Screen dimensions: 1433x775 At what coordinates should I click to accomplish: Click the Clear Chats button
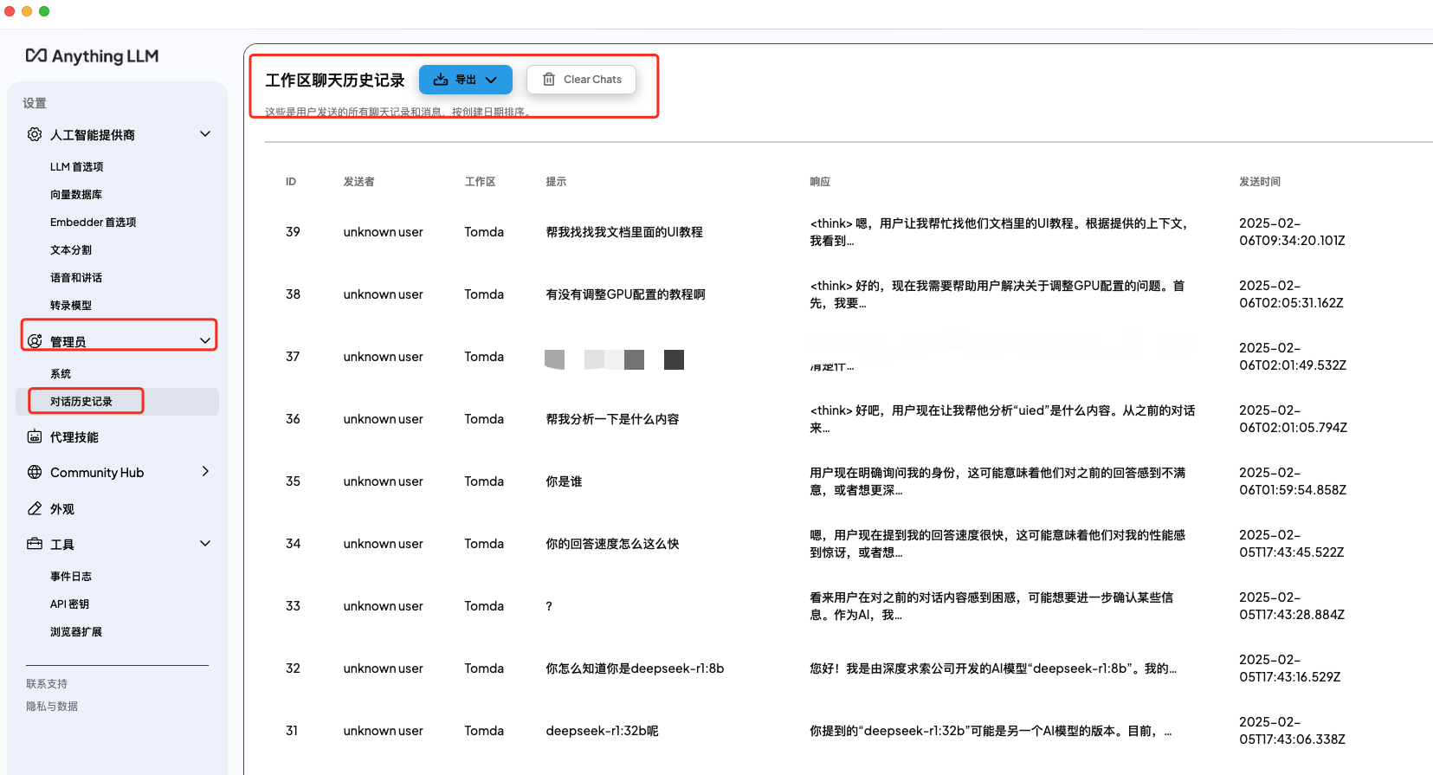tap(581, 80)
